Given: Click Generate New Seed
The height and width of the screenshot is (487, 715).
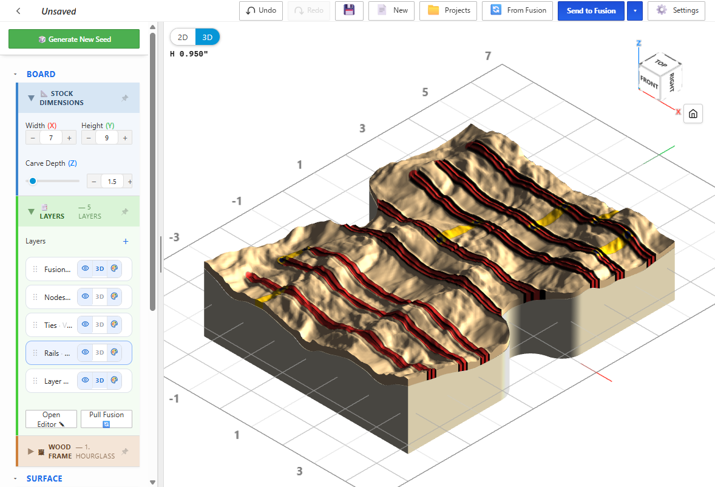Looking at the screenshot, I should click(74, 39).
